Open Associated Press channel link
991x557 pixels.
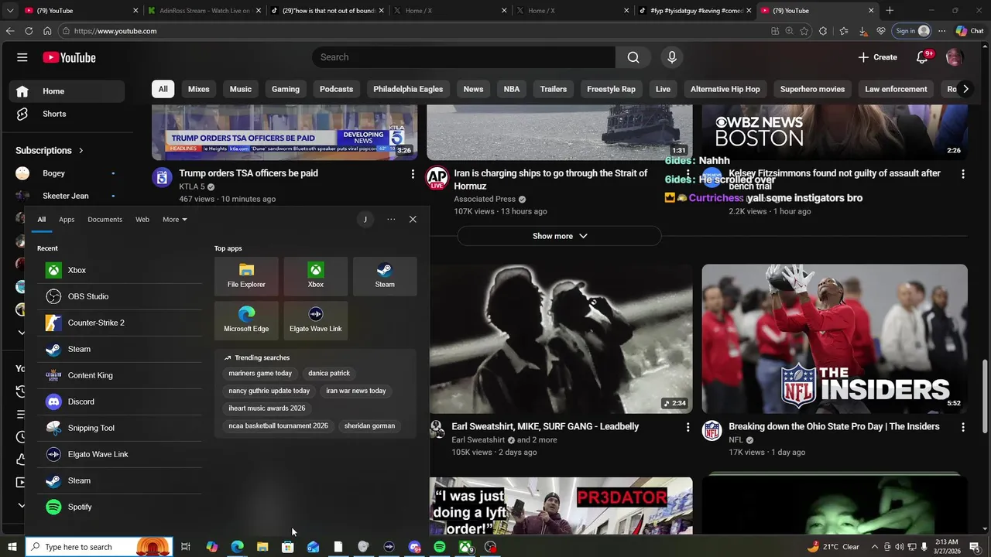pyautogui.click(x=485, y=199)
